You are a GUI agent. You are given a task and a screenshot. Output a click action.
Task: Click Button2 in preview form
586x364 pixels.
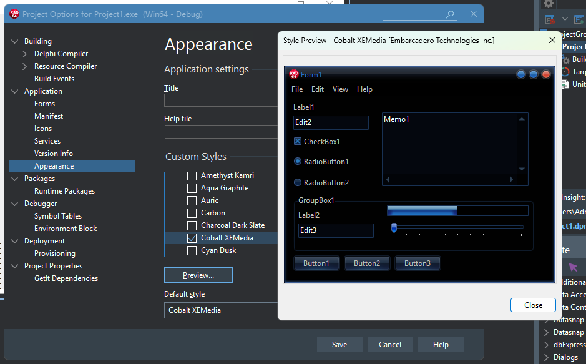[x=366, y=263]
